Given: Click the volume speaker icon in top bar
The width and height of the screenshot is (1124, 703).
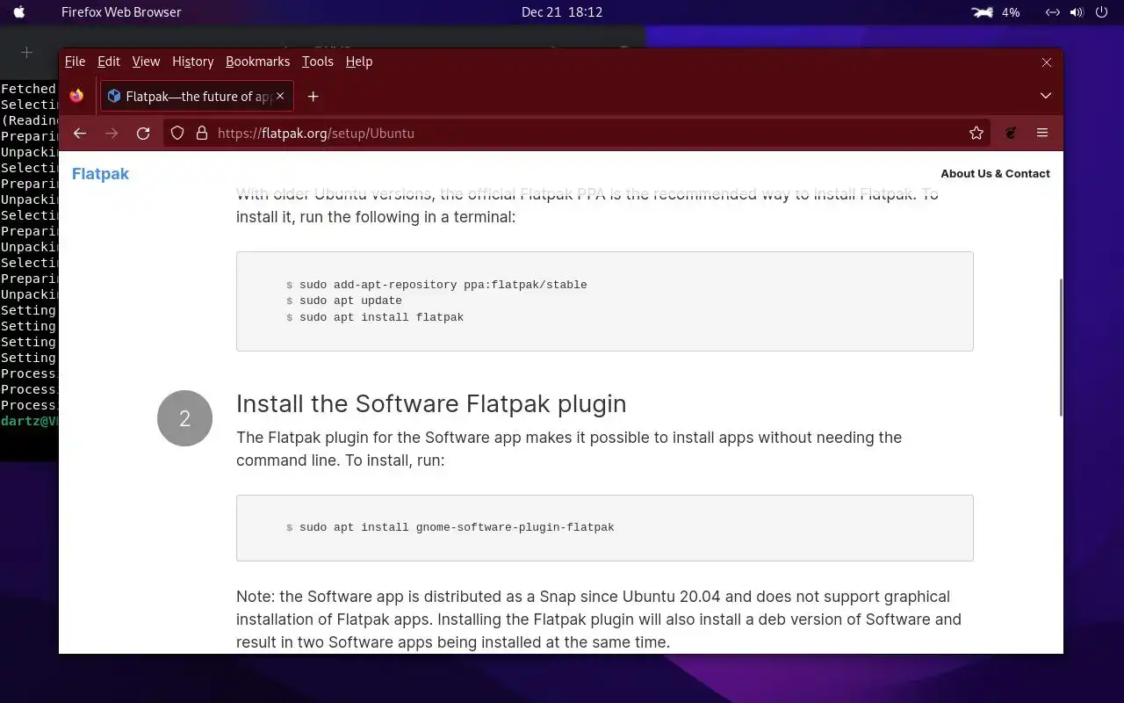Looking at the screenshot, I should click(x=1077, y=12).
